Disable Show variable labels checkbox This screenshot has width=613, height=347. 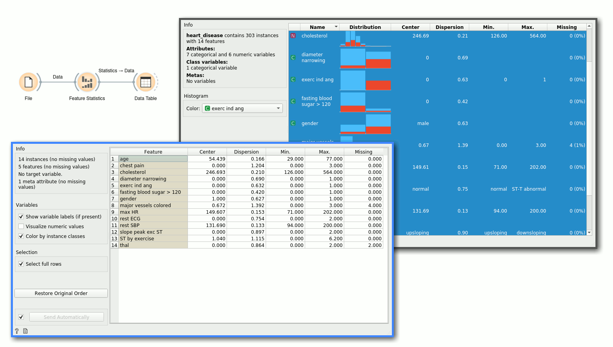(x=21, y=216)
